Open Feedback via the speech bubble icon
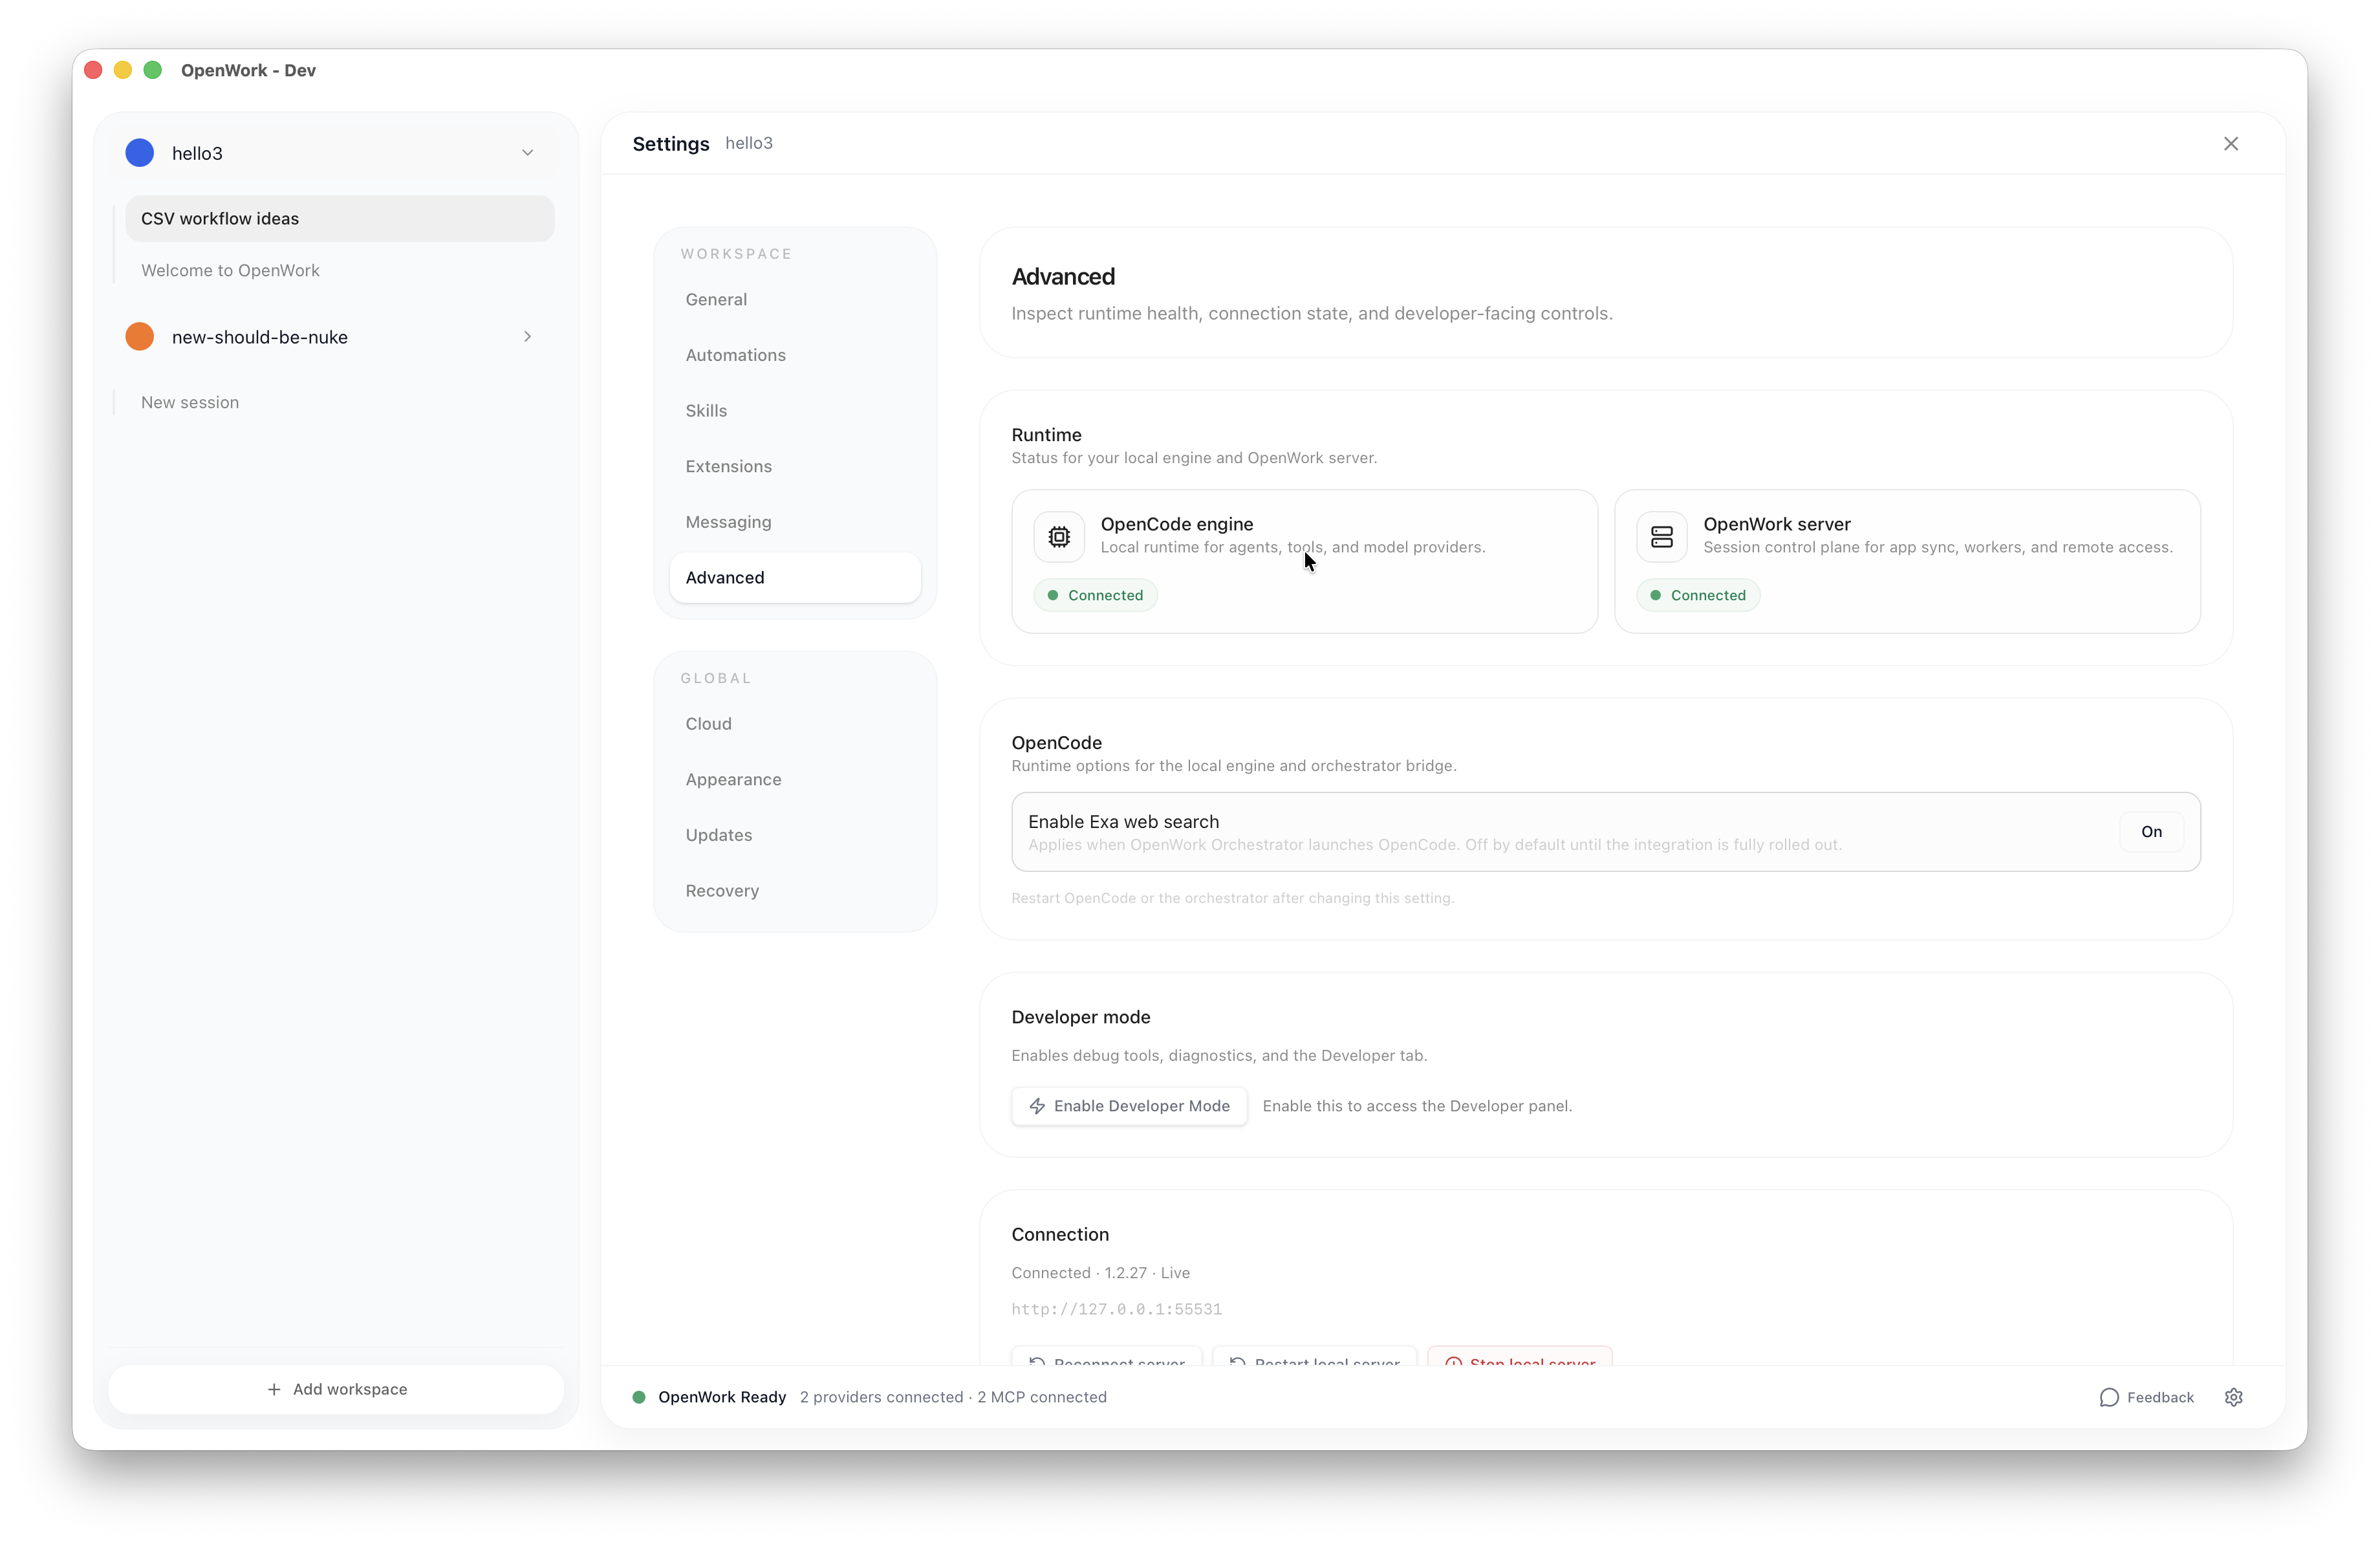The height and width of the screenshot is (1546, 2380). point(2109,1397)
